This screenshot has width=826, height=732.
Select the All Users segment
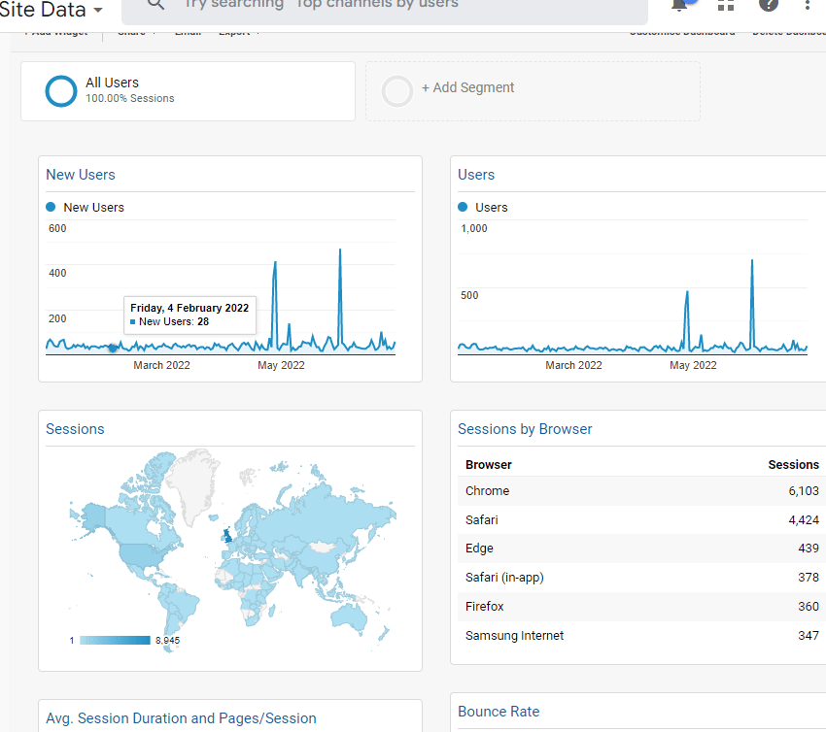[x=189, y=91]
